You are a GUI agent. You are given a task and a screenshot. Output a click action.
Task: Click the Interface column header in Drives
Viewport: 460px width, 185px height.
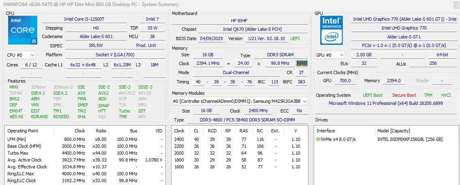tap(345, 131)
